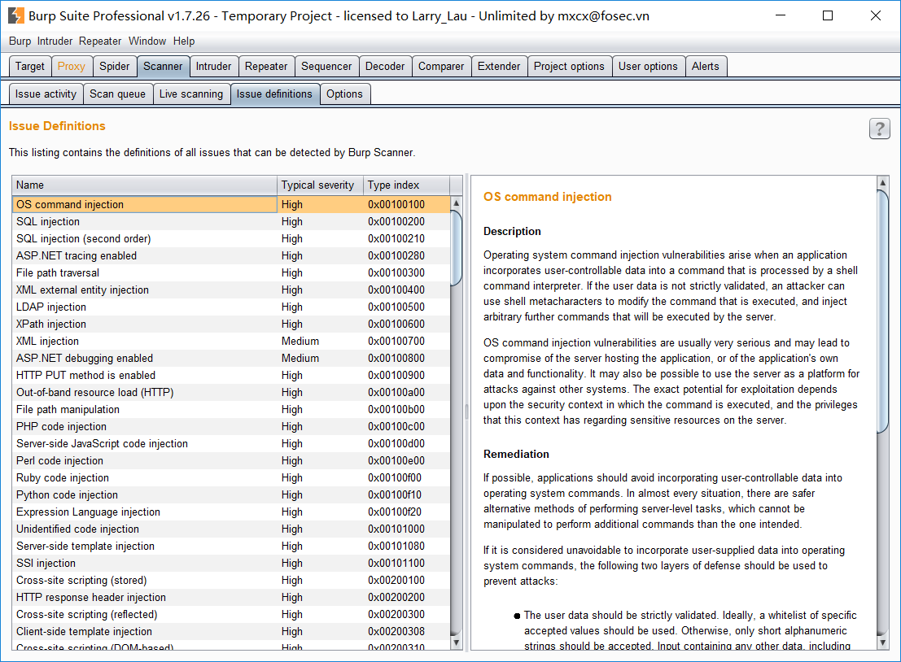The height and width of the screenshot is (662, 901).
Task: Select the XML injection row
Action: point(231,341)
